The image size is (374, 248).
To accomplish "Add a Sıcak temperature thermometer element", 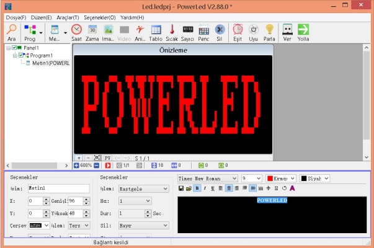I will coord(172,33).
